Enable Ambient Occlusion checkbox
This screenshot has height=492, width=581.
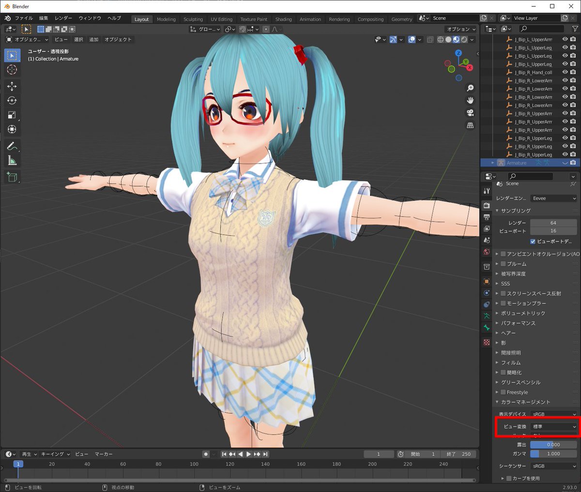click(503, 254)
